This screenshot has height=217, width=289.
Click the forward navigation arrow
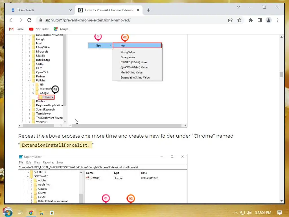point(20,20)
